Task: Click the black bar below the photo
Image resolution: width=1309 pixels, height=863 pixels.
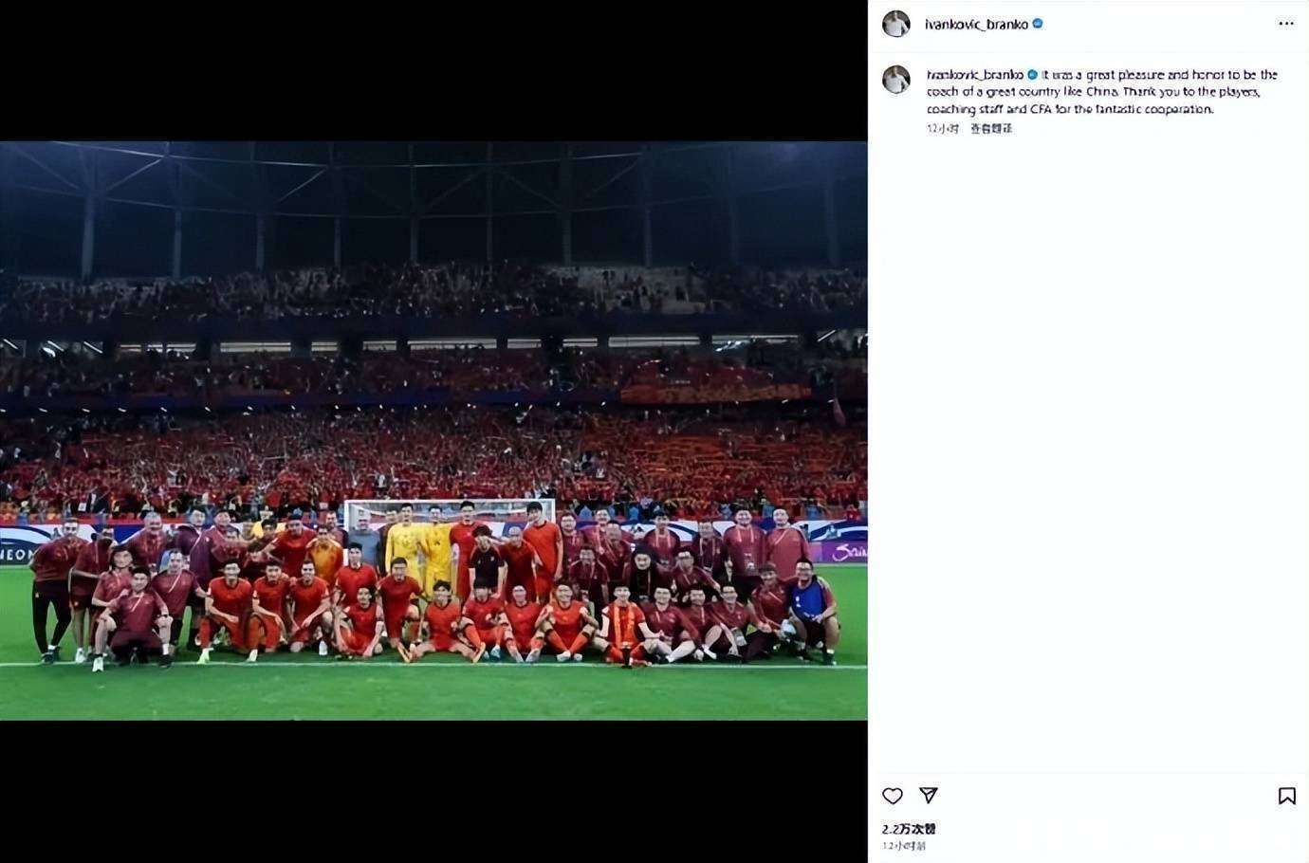Action: click(x=433, y=791)
